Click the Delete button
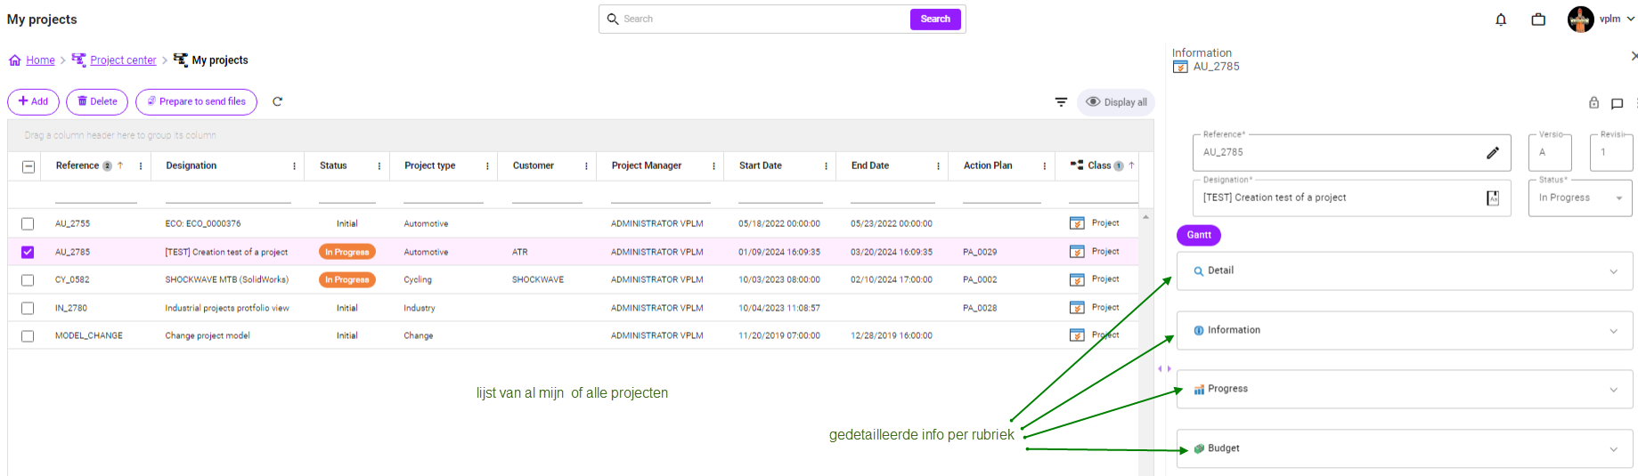1638x476 pixels. point(97,101)
